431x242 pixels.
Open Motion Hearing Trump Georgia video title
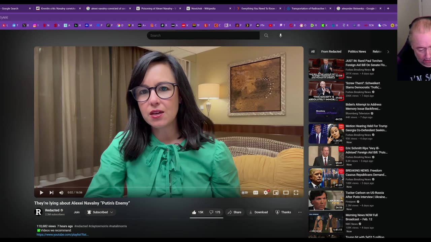pyautogui.click(x=366, y=128)
